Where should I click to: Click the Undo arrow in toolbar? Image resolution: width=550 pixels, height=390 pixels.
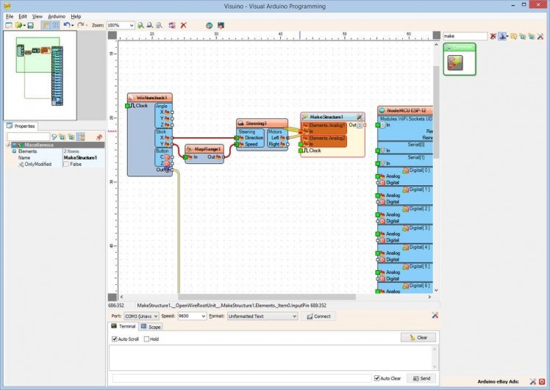point(66,25)
